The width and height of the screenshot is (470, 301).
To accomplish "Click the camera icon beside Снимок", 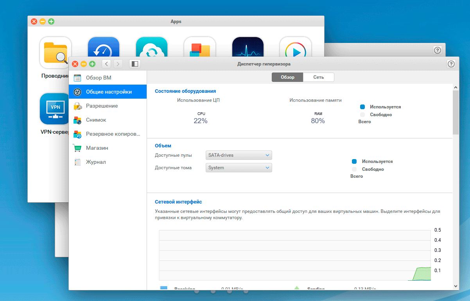I will [77, 120].
